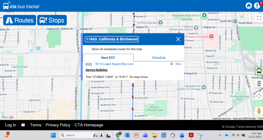Open OneDrive cloud tray icon

227,135
